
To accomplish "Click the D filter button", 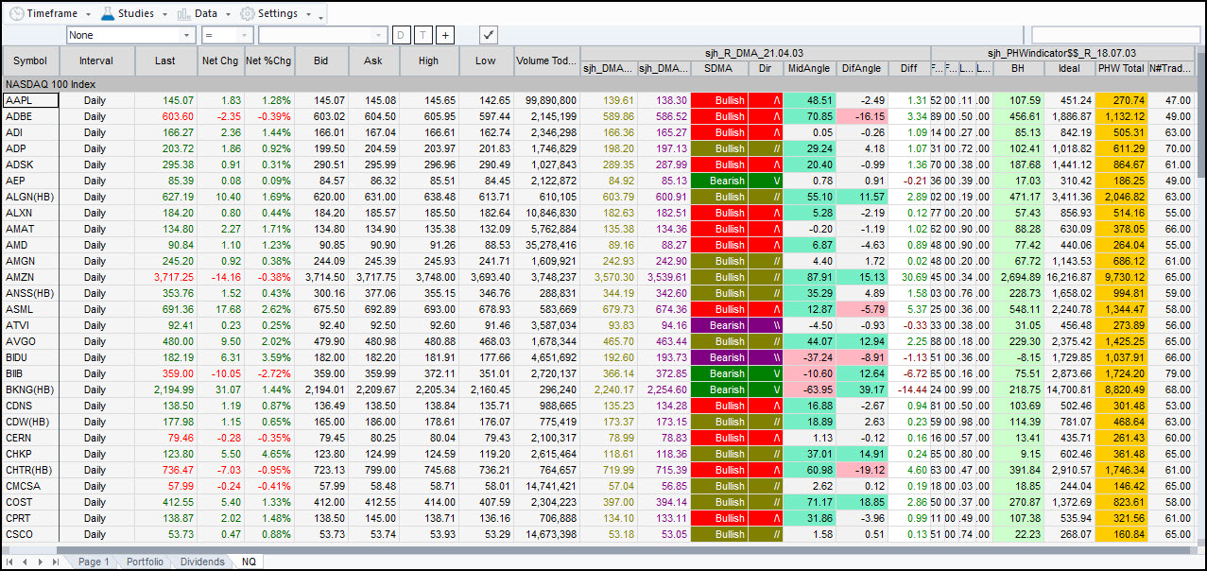I will point(401,35).
